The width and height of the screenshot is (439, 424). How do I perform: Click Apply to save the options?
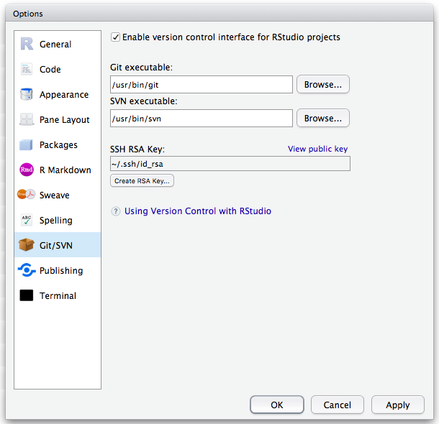coord(397,405)
